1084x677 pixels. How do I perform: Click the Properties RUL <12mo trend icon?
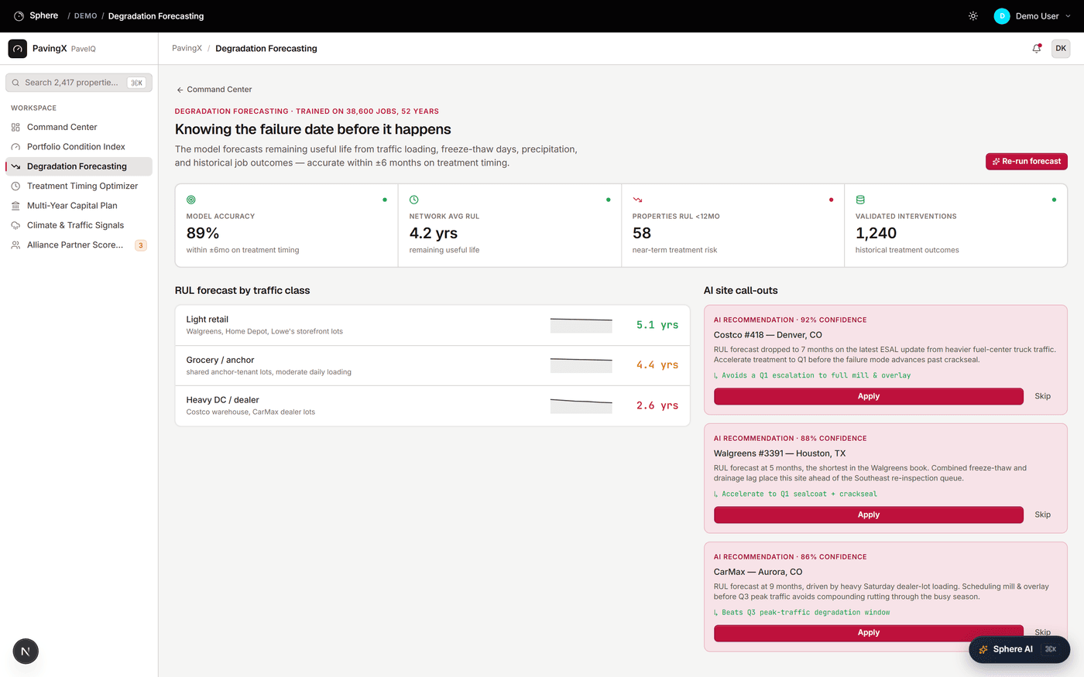pos(637,200)
